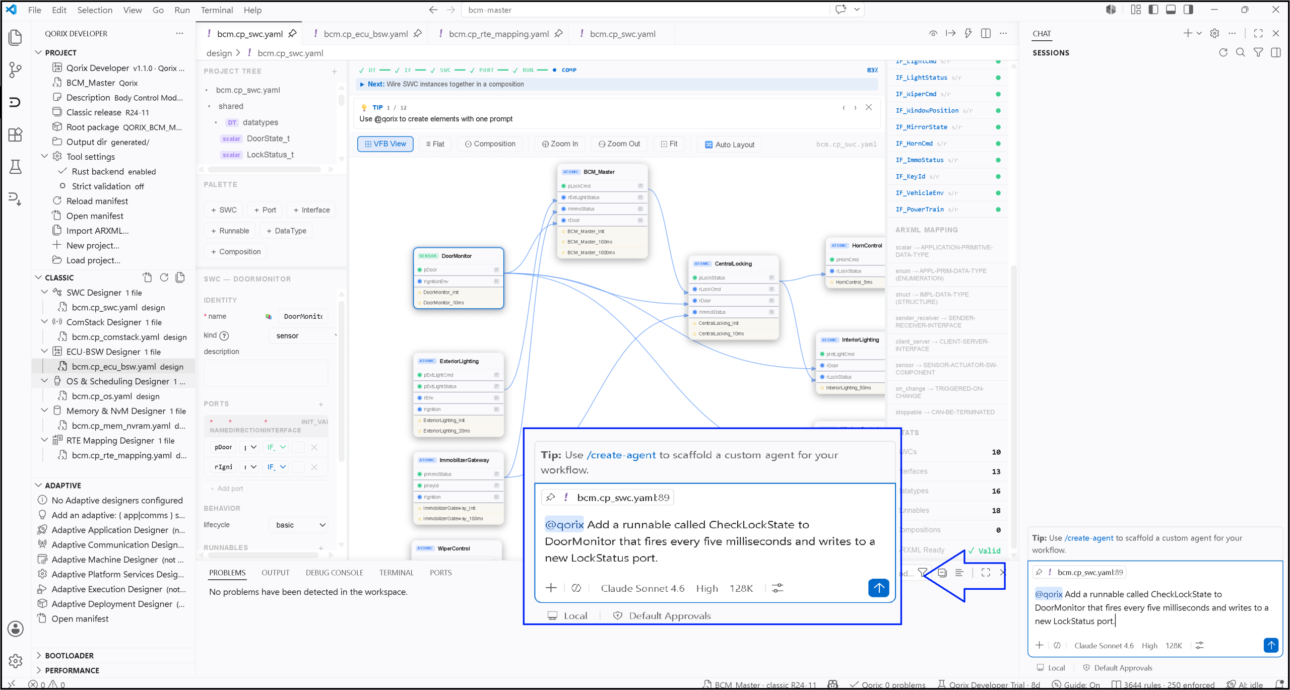Open the Manage gear at bottom of activity bar
1290x690 pixels.
(16, 661)
